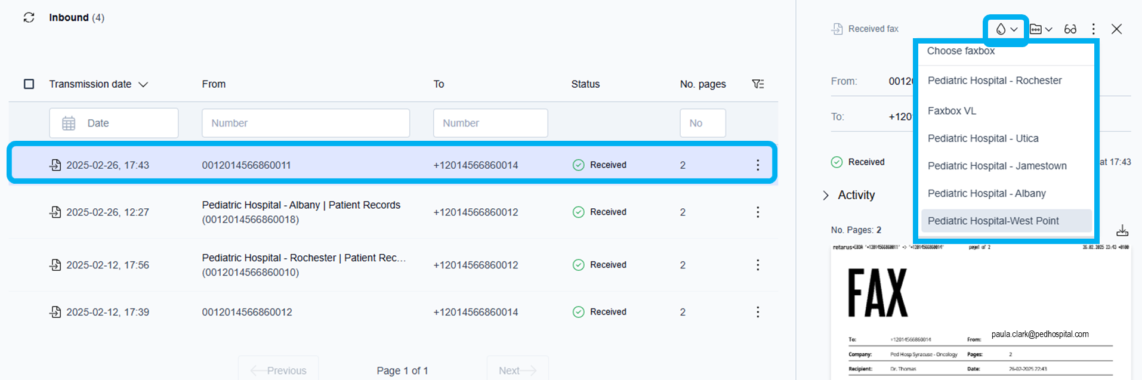This screenshot has width=1142, height=380.
Task: Click the From Number filter field
Action: point(305,123)
